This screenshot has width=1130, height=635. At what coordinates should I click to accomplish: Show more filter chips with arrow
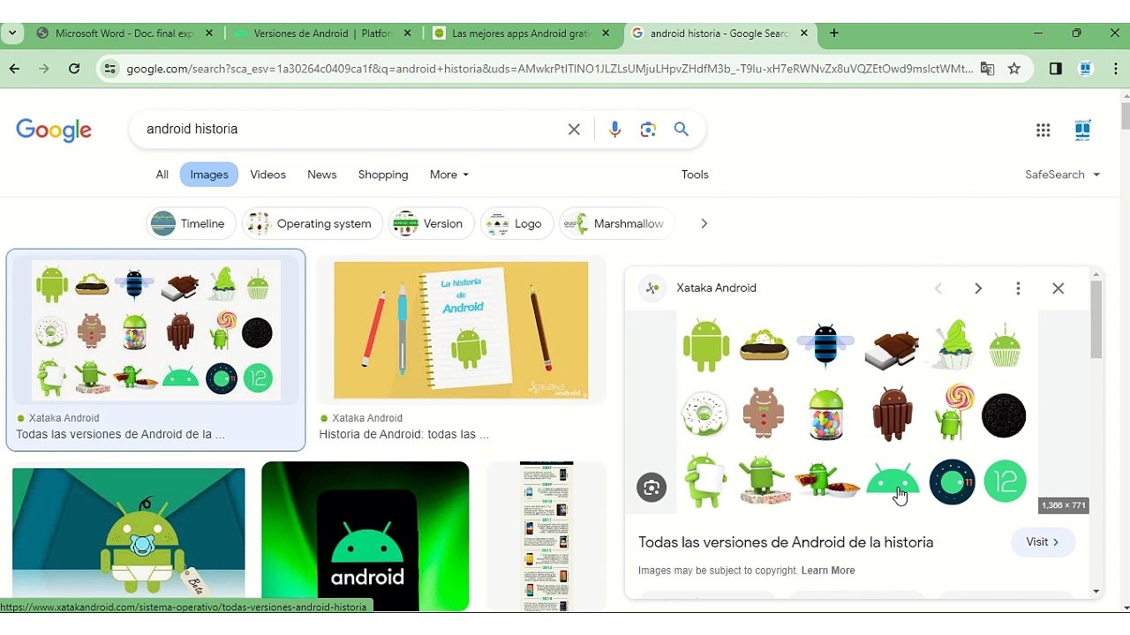pos(704,224)
